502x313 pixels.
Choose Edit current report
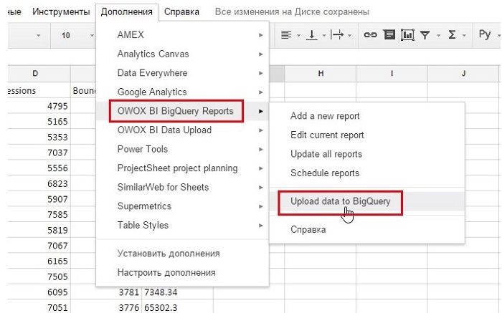pos(367,135)
